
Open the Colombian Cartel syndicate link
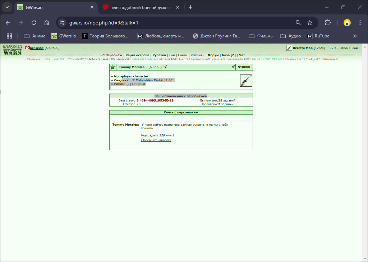tap(149, 80)
